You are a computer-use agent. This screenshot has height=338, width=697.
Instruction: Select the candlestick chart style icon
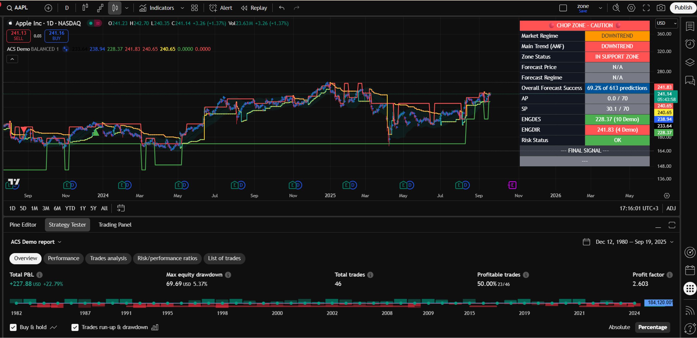point(115,8)
